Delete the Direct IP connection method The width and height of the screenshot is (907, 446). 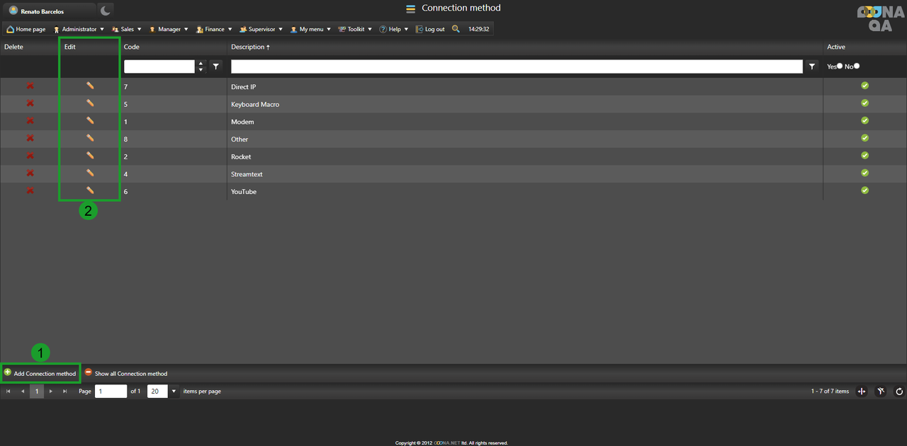(30, 86)
